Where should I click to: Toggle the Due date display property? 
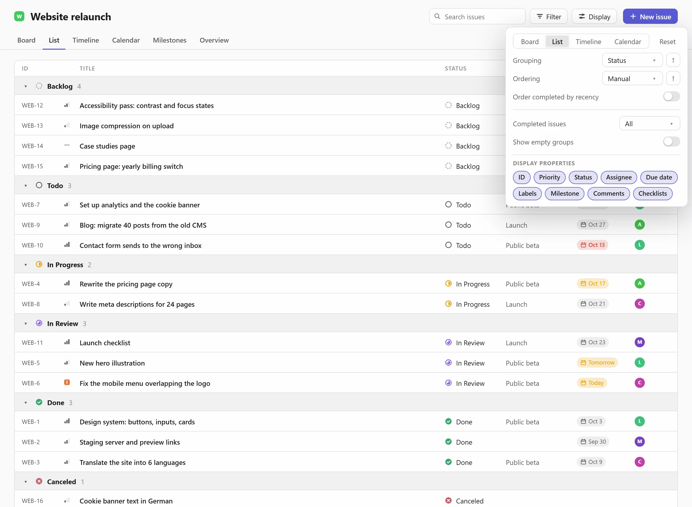[659, 177]
